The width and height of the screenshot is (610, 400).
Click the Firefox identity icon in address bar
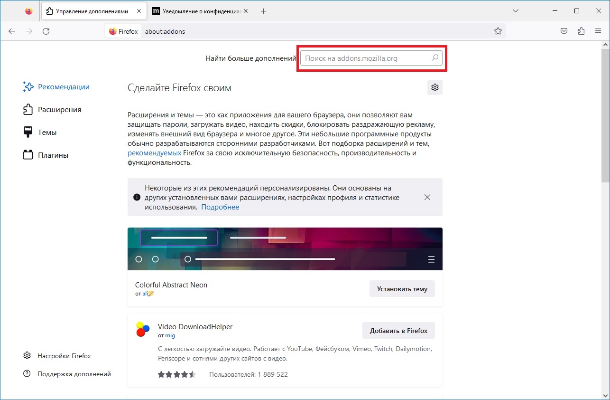[123, 31]
